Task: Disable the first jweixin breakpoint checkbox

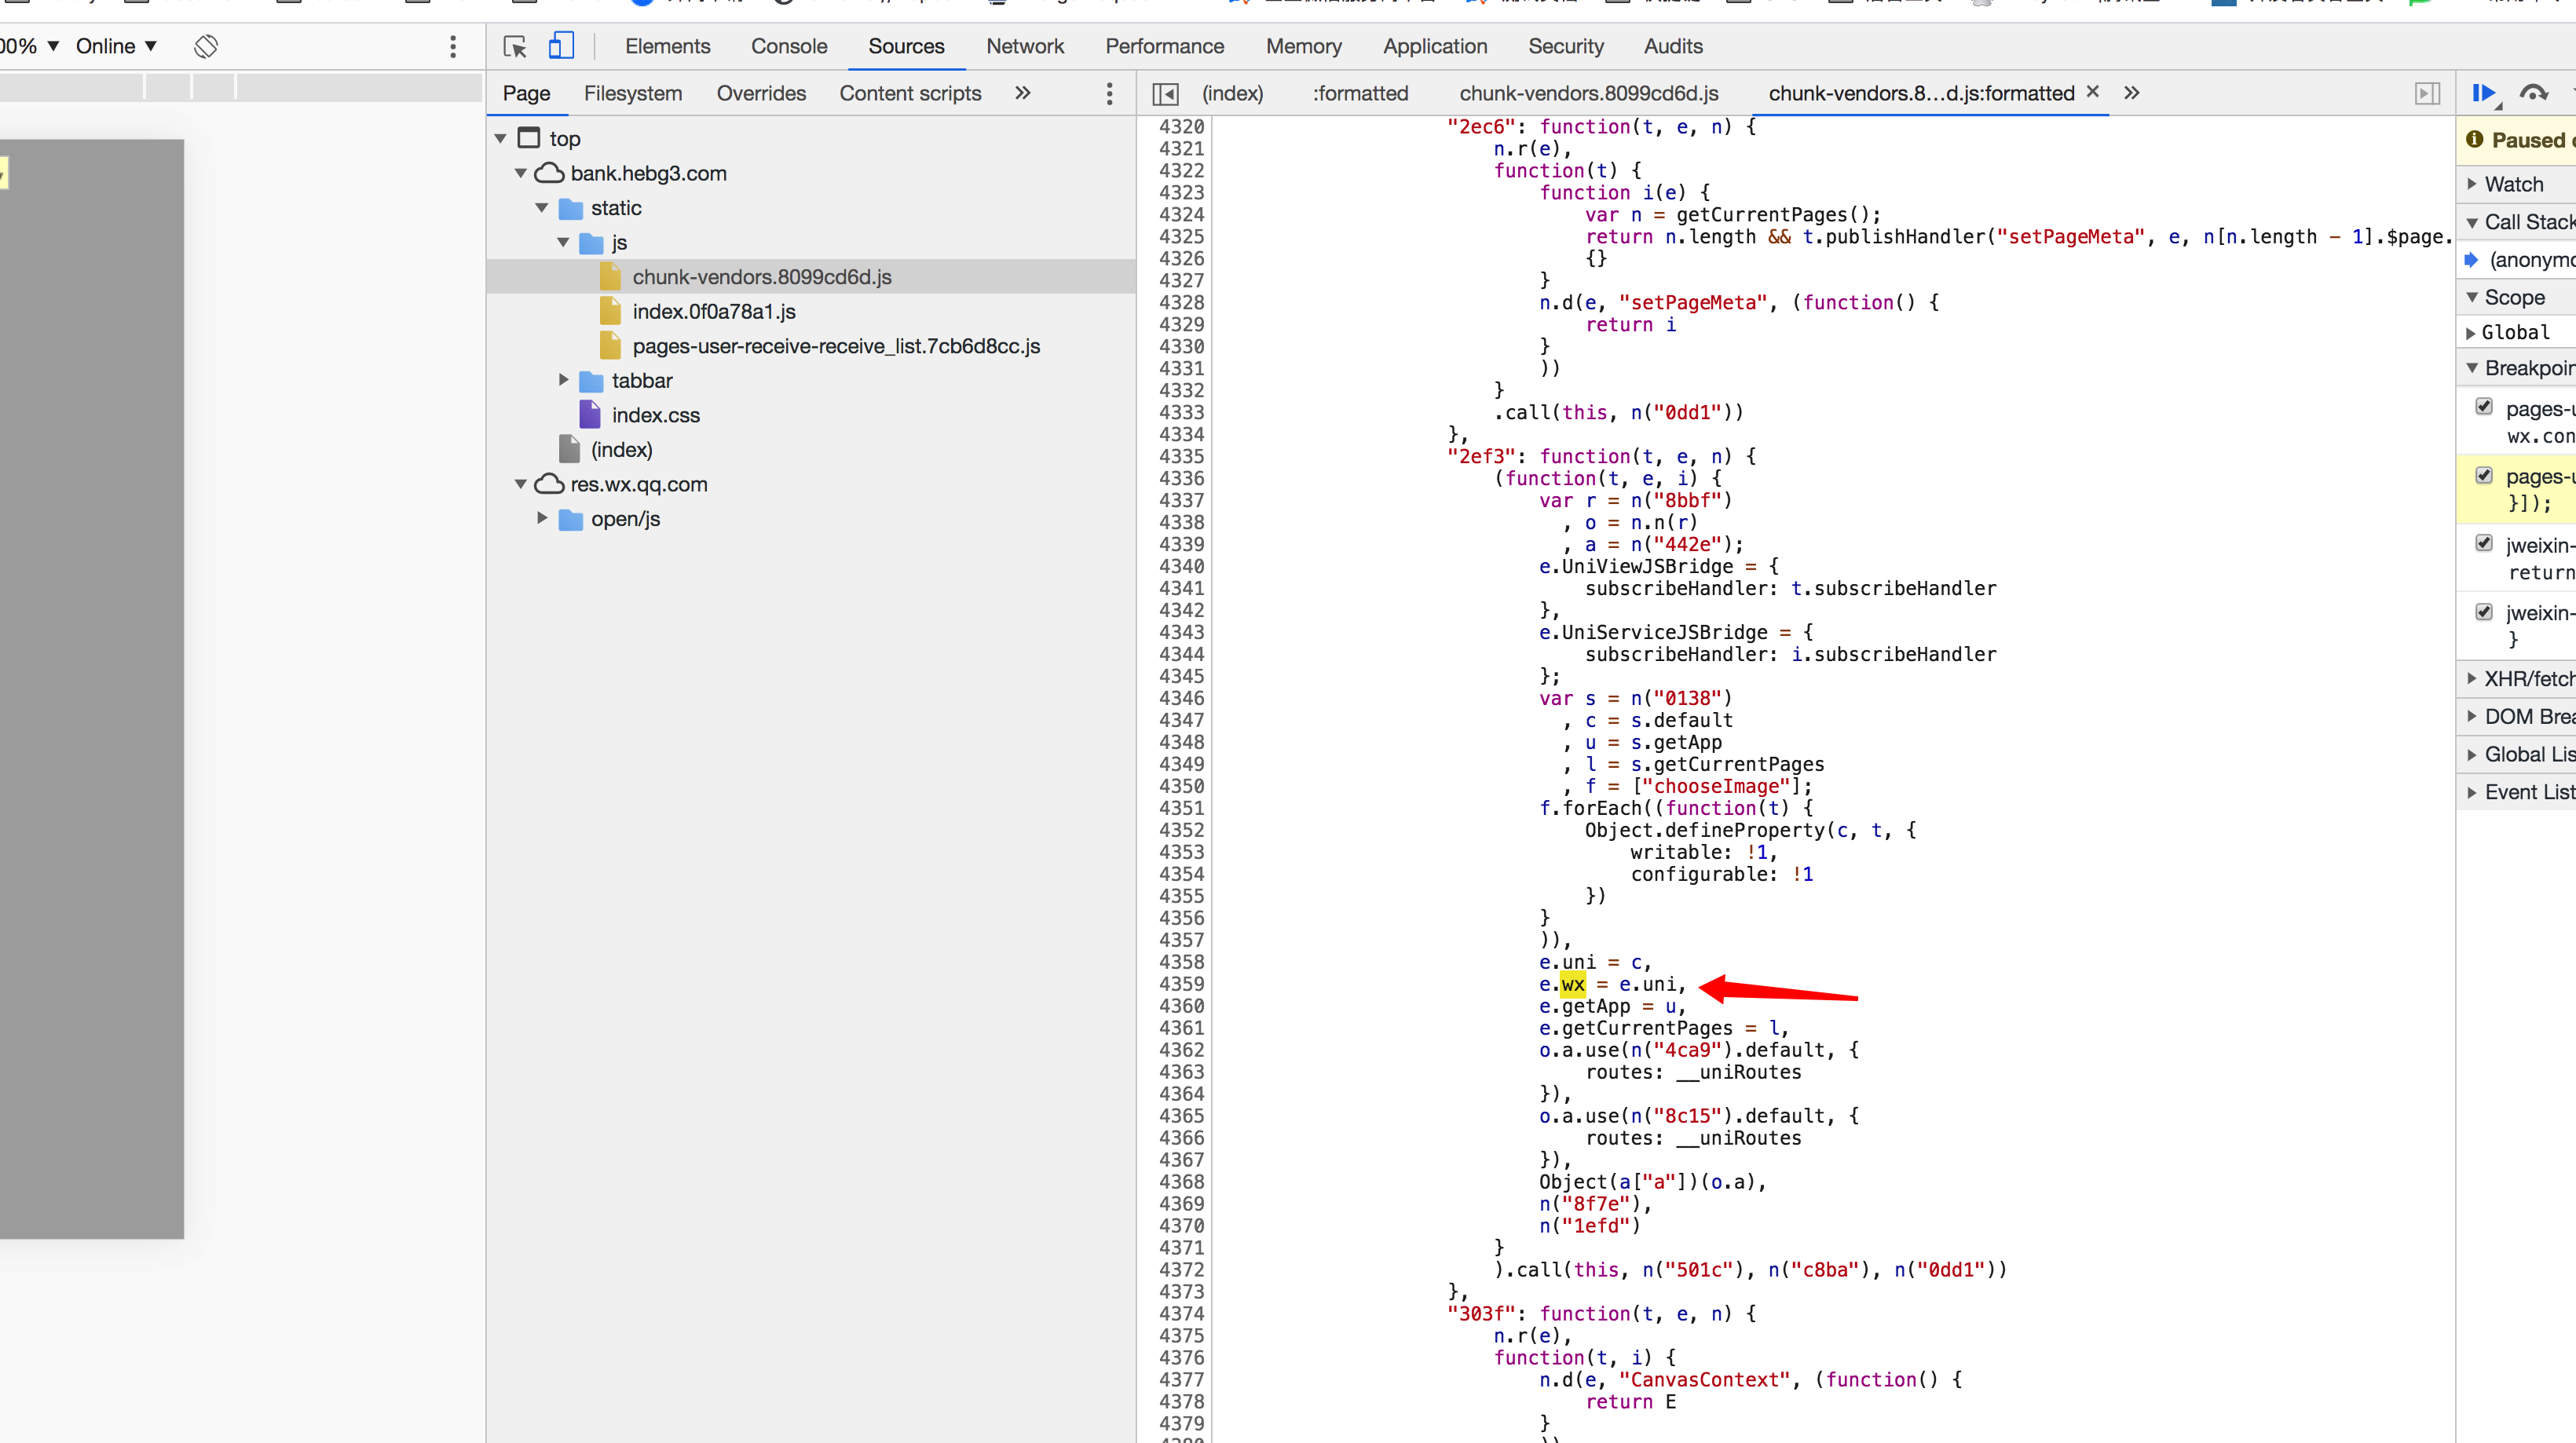Action: (2484, 543)
